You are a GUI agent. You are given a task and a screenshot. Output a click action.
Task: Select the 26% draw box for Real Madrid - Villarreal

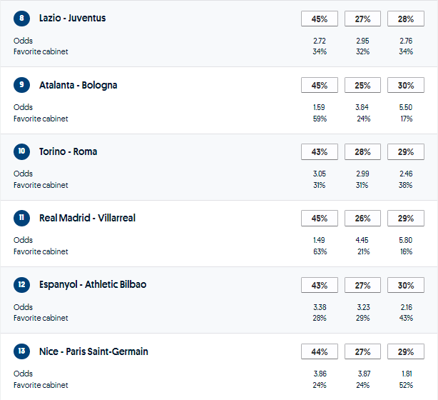(x=362, y=218)
